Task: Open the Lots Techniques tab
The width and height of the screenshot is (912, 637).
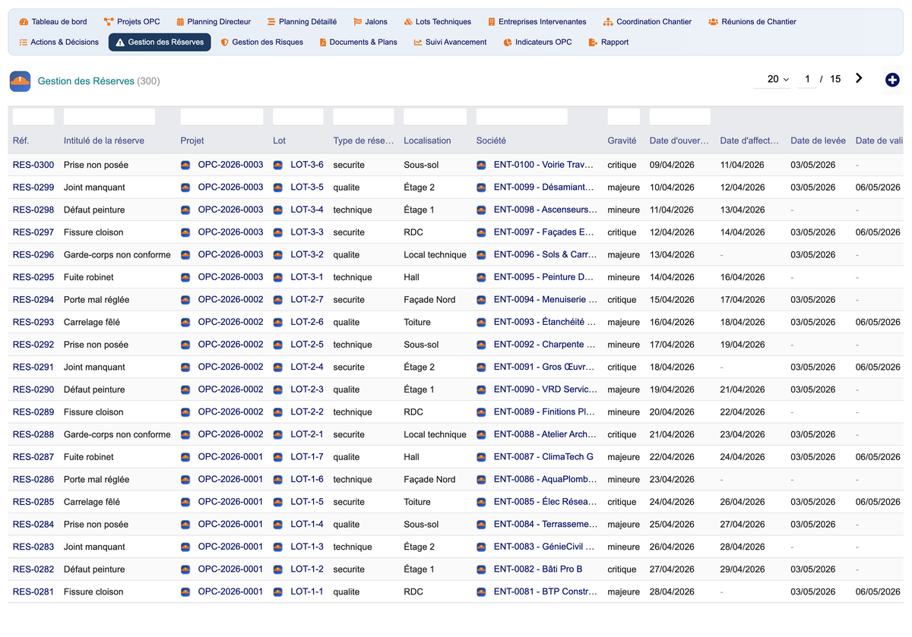Action: click(x=437, y=22)
